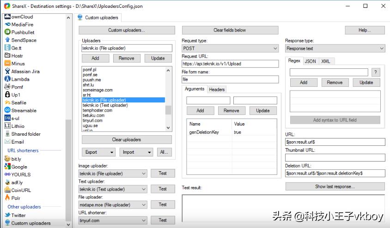Expand the Response type dropdown
This screenshot has width=390, height=228.
click(x=335, y=48)
